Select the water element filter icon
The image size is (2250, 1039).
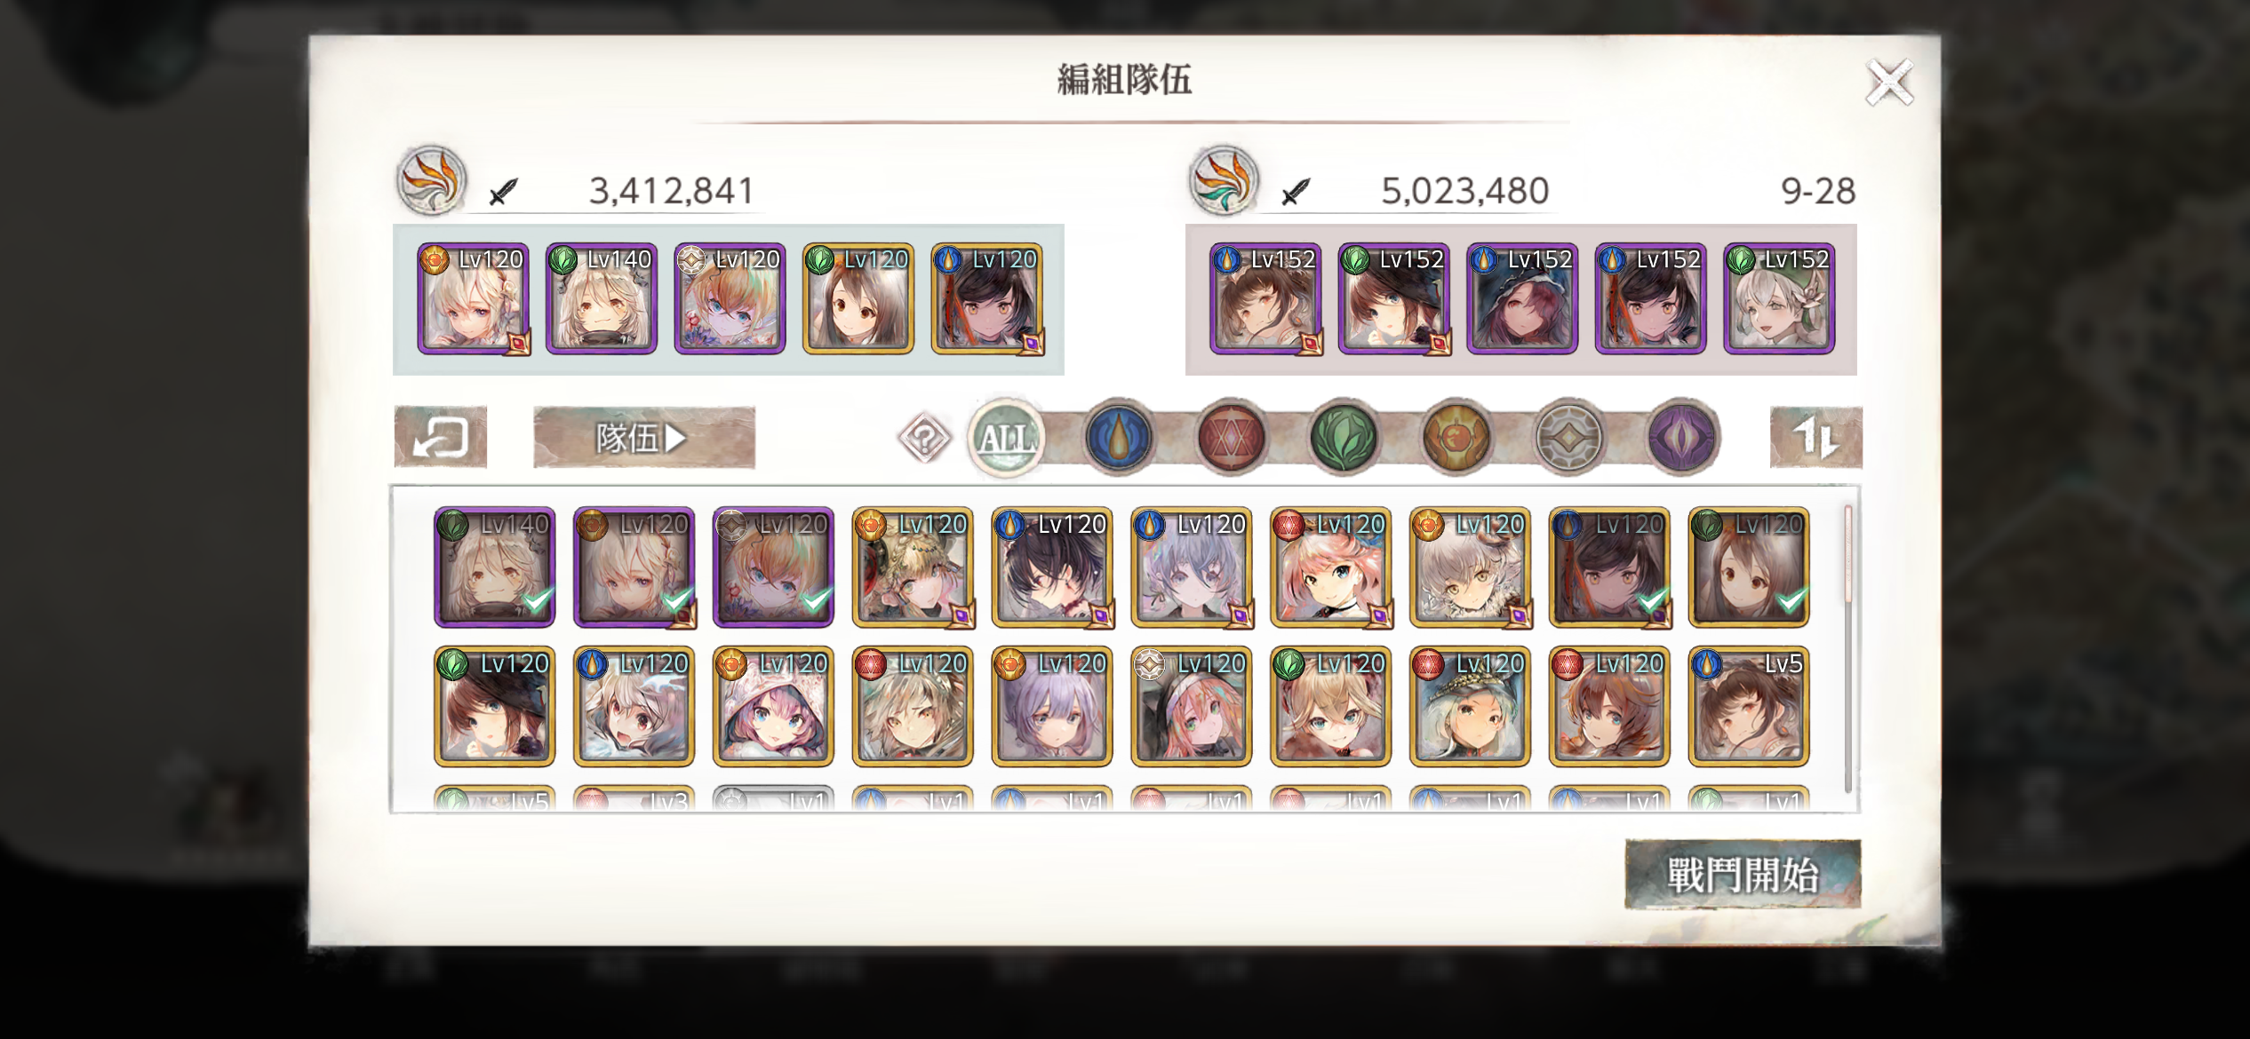click(x=1119, y=437)
